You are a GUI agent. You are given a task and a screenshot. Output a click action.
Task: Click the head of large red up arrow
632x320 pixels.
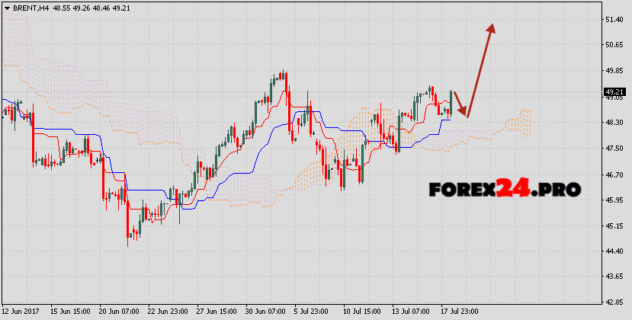tap(492, 28)
